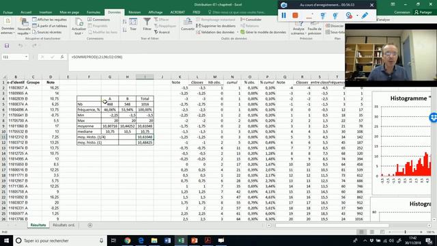The image size is (437, 246).
Task: Click À partir d'un tableau
Action: click(x=50, y=26)
